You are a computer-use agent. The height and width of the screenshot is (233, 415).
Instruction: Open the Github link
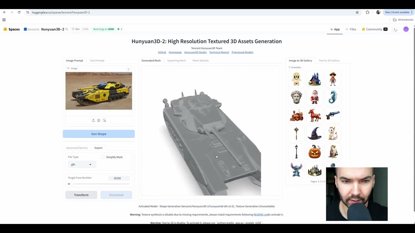pyautogui.click(x=162, y=52)
